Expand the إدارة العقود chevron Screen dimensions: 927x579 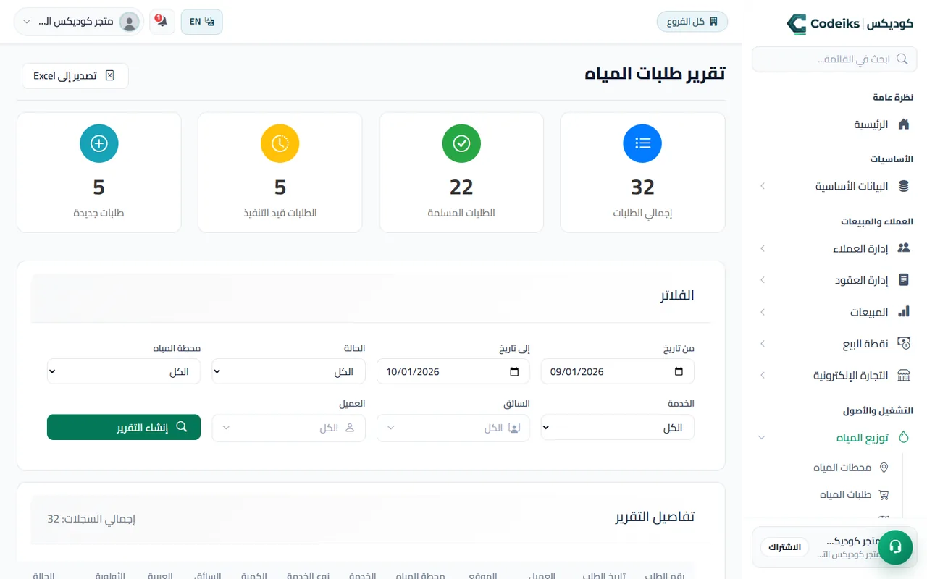click(762, 280)
